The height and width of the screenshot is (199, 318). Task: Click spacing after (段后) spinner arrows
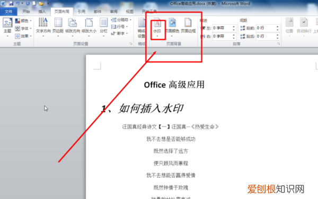(278, 37)
